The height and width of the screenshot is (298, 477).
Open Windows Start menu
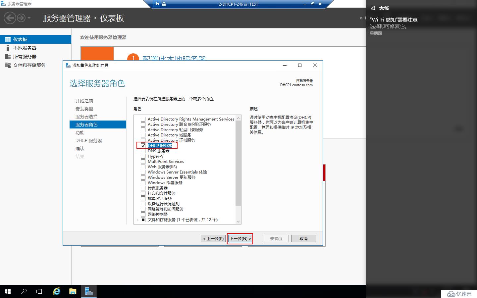(8, 291)
